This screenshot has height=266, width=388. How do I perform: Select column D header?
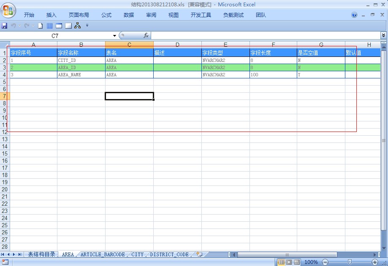point(177,45)
